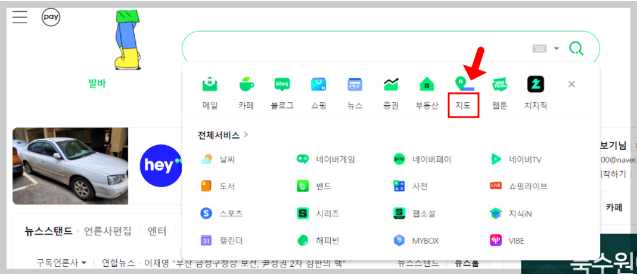This screenshot has height=274, width=637.
Task: Open the Blog (블로그) service icon
Action: click(x=282, y=85)
